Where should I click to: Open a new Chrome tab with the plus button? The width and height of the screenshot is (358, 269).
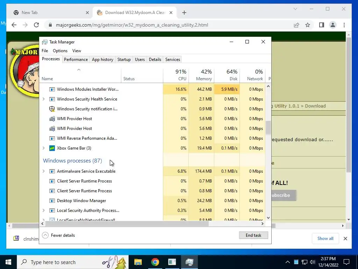pyautogui.click(x=184, y=13)
